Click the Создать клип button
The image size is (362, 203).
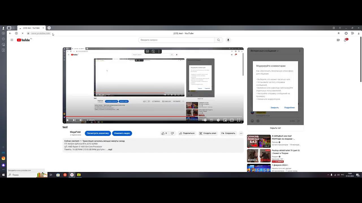click(208, 133)
